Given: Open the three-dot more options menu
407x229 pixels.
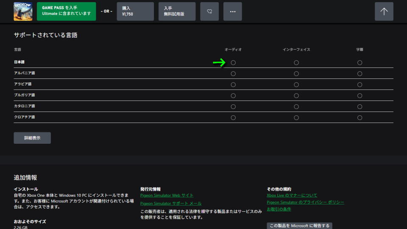Looking at the screenshot, I should pyautogui.click(x=232, y=11).
